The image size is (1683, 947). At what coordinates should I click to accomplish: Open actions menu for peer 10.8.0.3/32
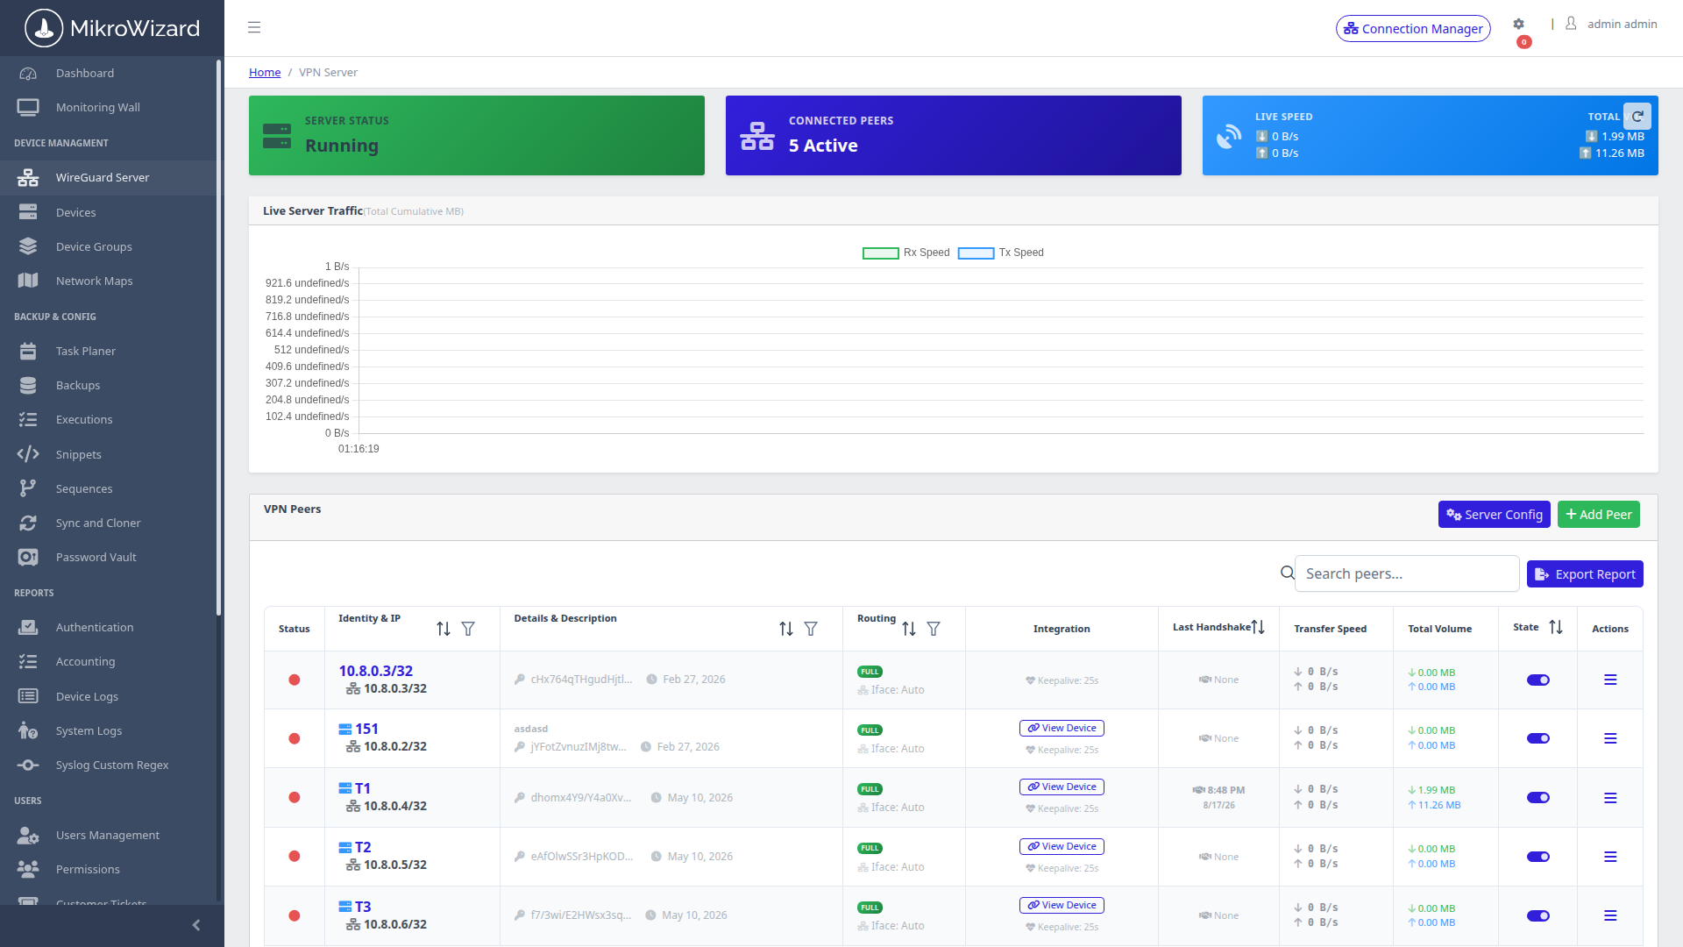point(1610,680)
